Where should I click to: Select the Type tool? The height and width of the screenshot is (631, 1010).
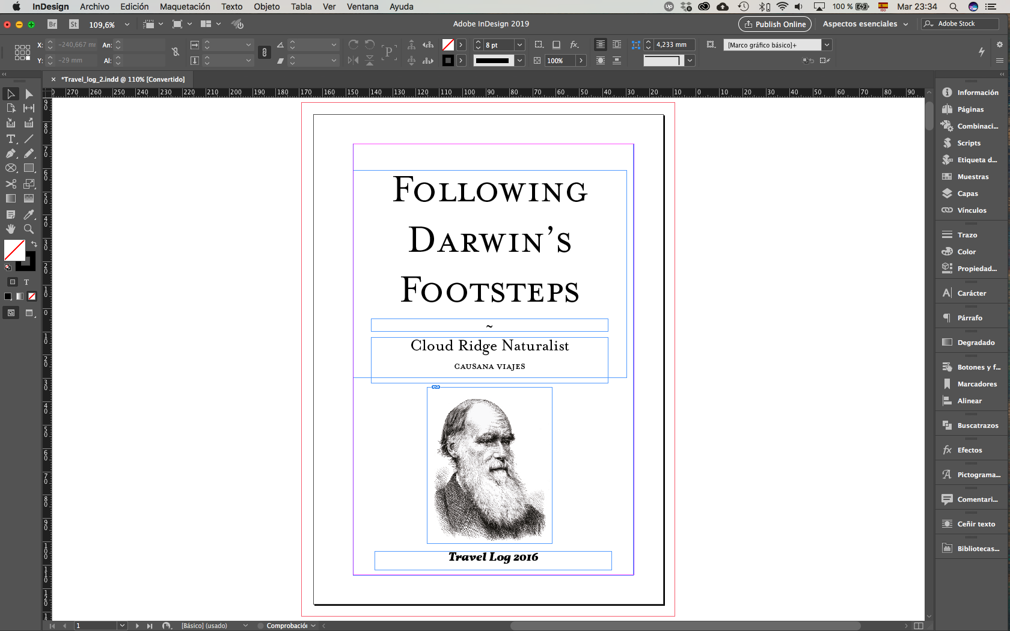(11, 139)
